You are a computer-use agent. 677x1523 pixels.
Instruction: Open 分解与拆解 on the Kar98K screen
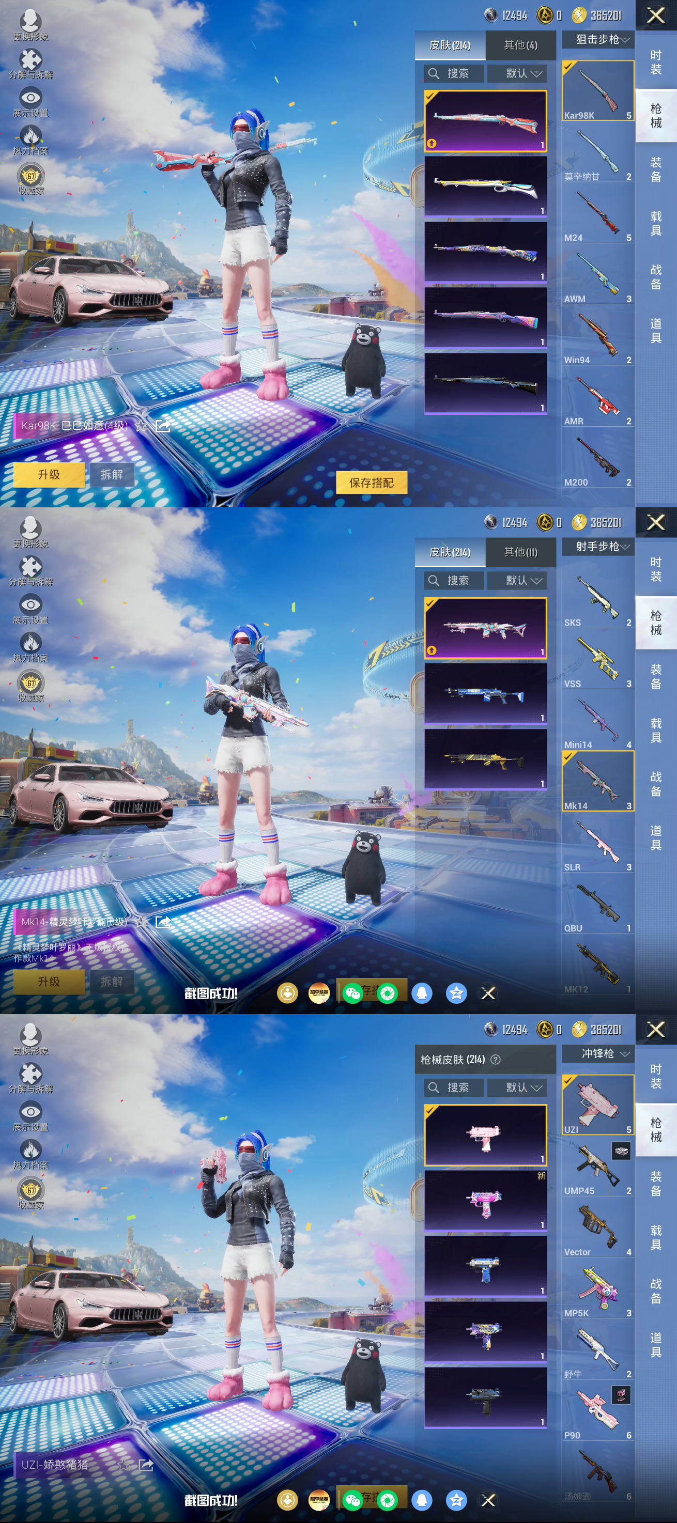point(30,64)
